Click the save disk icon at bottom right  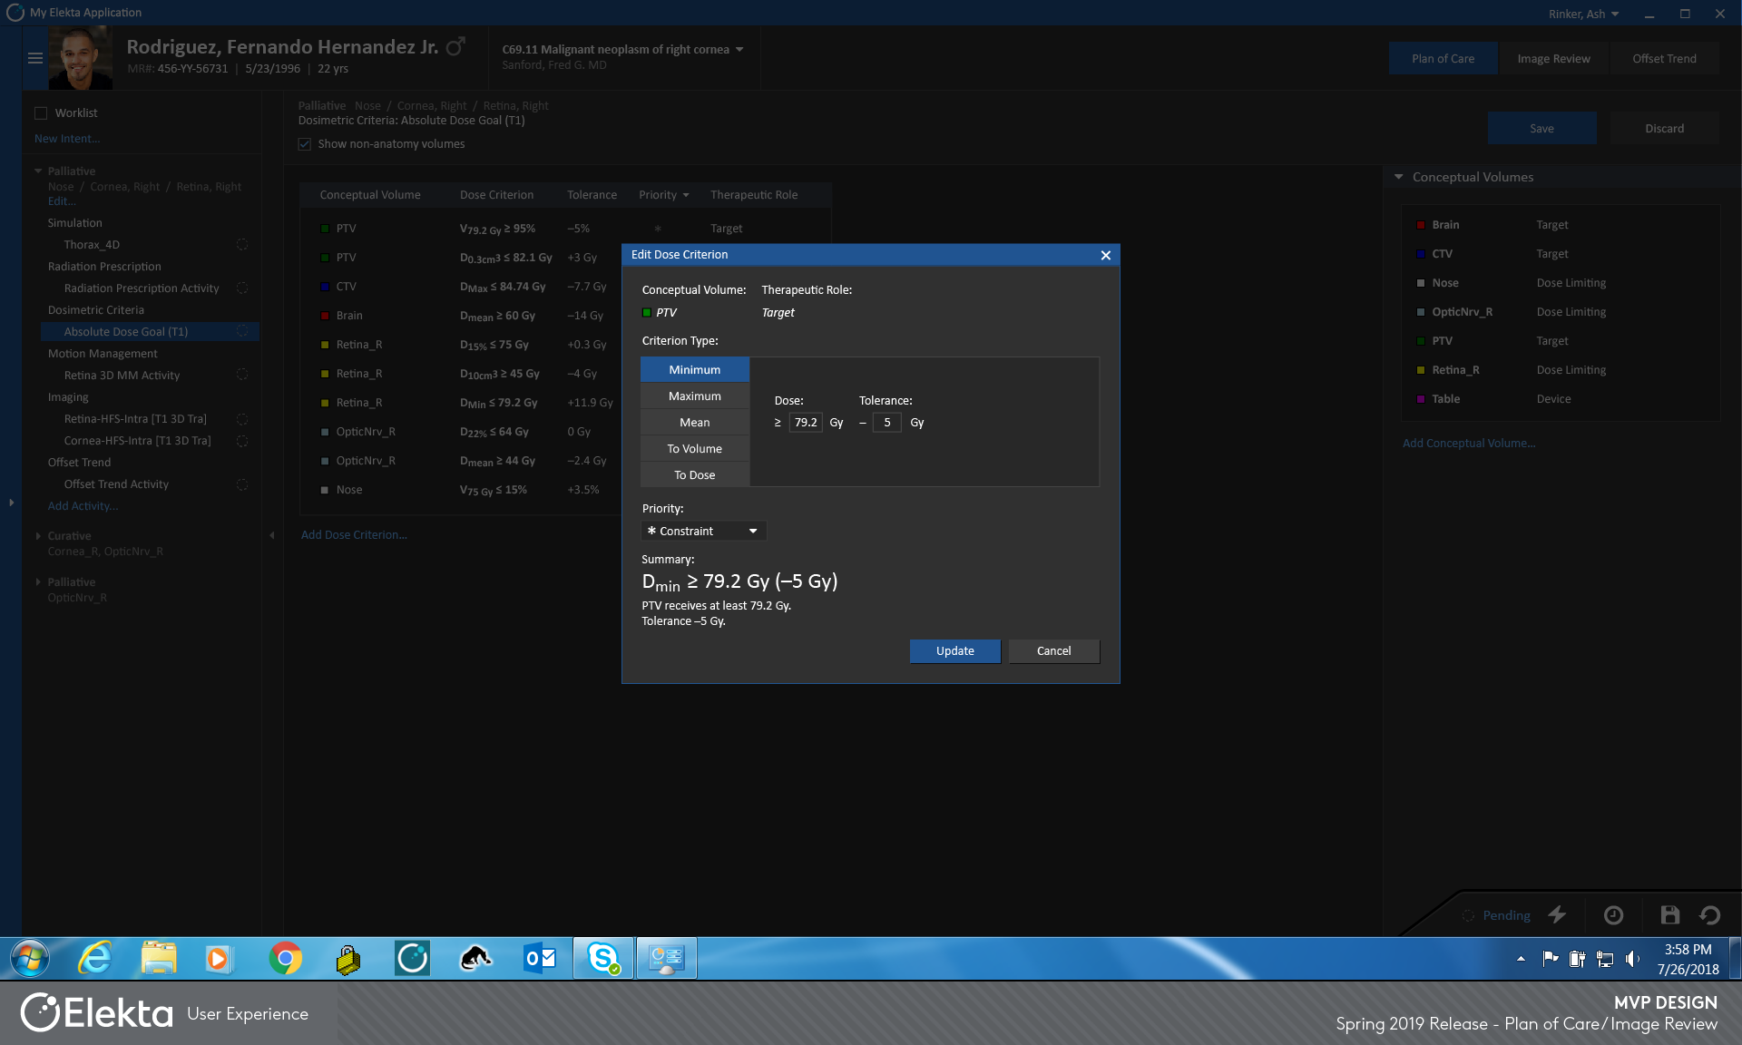[1669, 915]
